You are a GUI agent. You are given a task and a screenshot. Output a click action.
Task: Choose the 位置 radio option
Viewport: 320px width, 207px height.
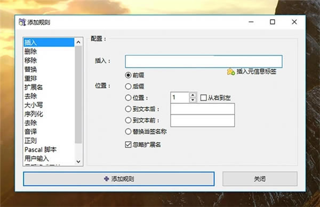coord(128,98)
